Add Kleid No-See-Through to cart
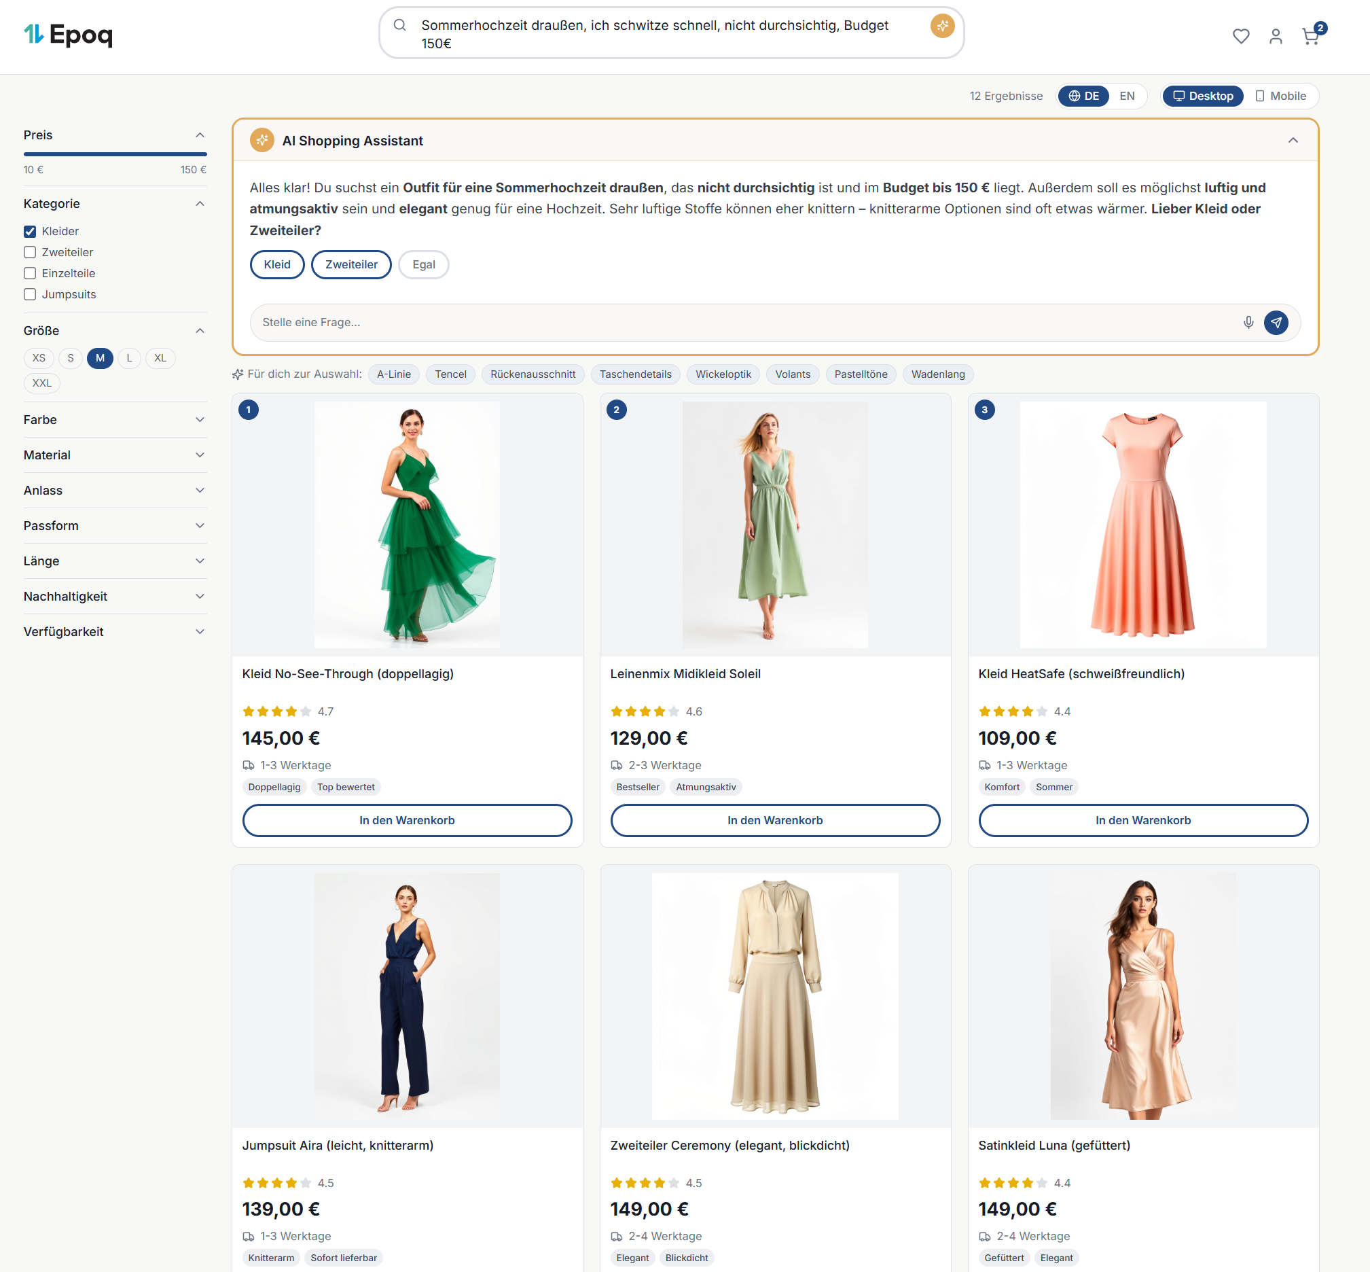The image size is (1370, 1272). coord(408,820)
